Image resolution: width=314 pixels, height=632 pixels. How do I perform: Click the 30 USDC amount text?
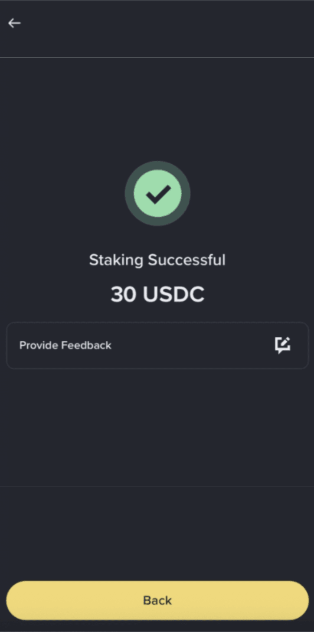[x=157, y=295]
